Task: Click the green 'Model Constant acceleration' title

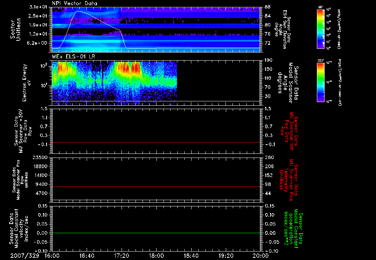Action: [x=293, y=229]
